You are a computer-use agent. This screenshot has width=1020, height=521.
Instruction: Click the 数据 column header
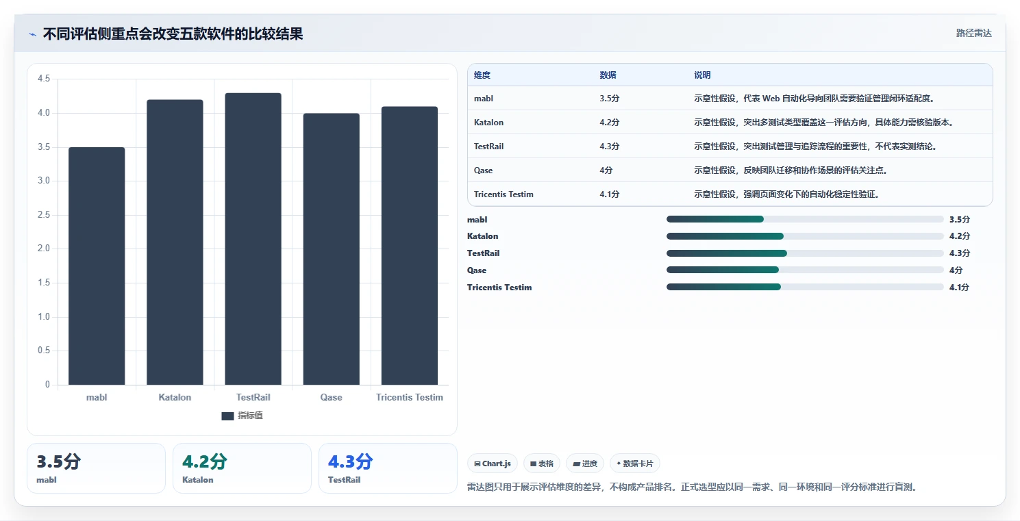(x=608, y=75)
